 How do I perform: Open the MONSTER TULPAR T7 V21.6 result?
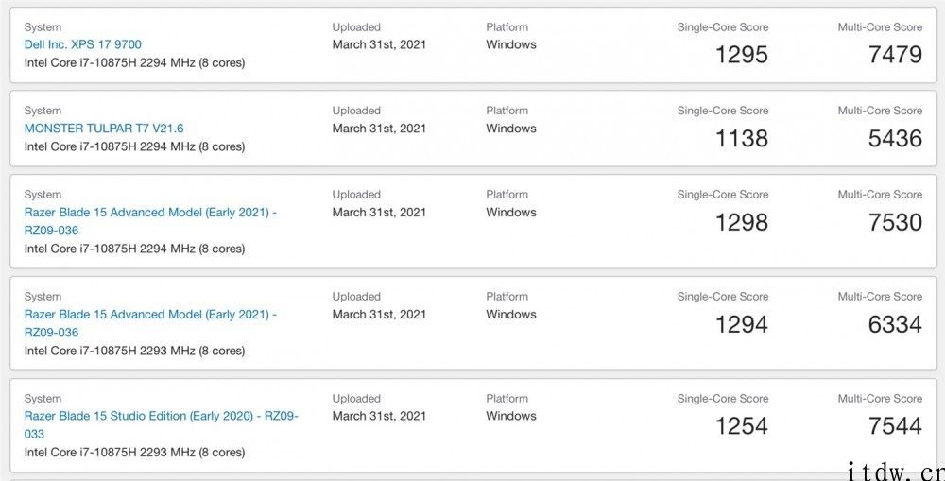104,129
